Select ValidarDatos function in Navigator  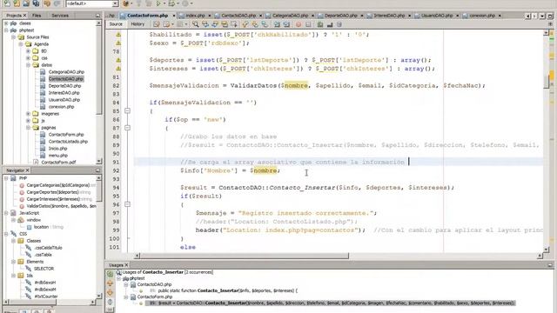pyautogui.click(x=61, y=206)
